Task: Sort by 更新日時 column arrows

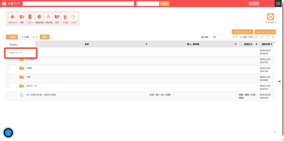Action: pos(272,44)
